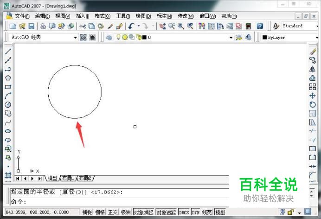Select the Move tool
321x219 pixels.
coord(312,96)
